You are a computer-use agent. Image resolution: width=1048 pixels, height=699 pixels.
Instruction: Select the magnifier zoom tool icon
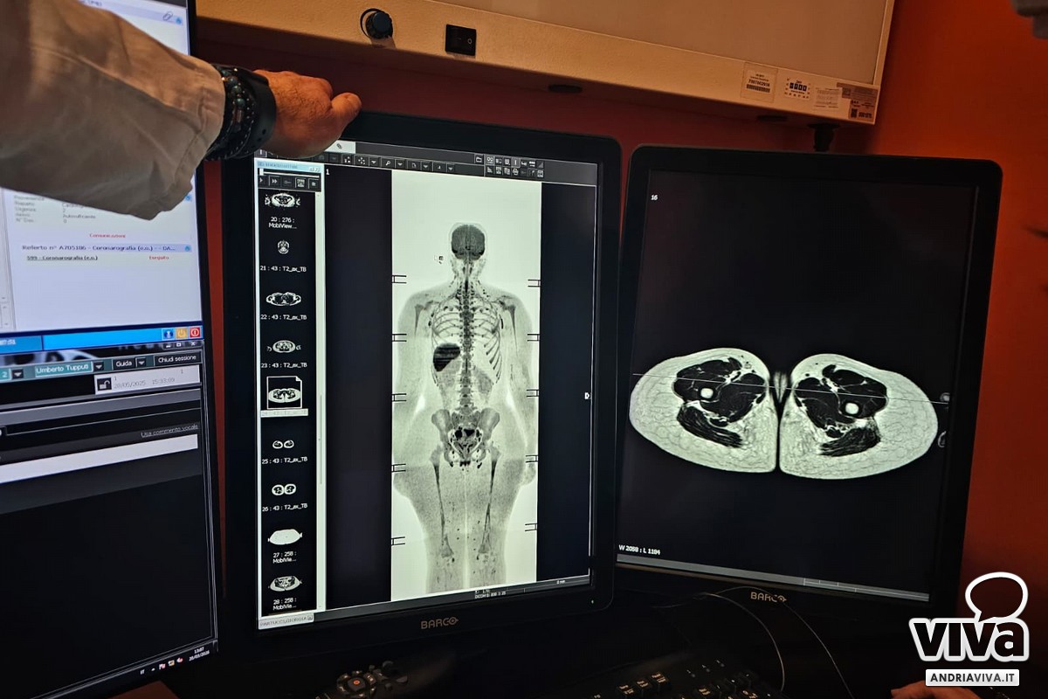tap(387, 163)
